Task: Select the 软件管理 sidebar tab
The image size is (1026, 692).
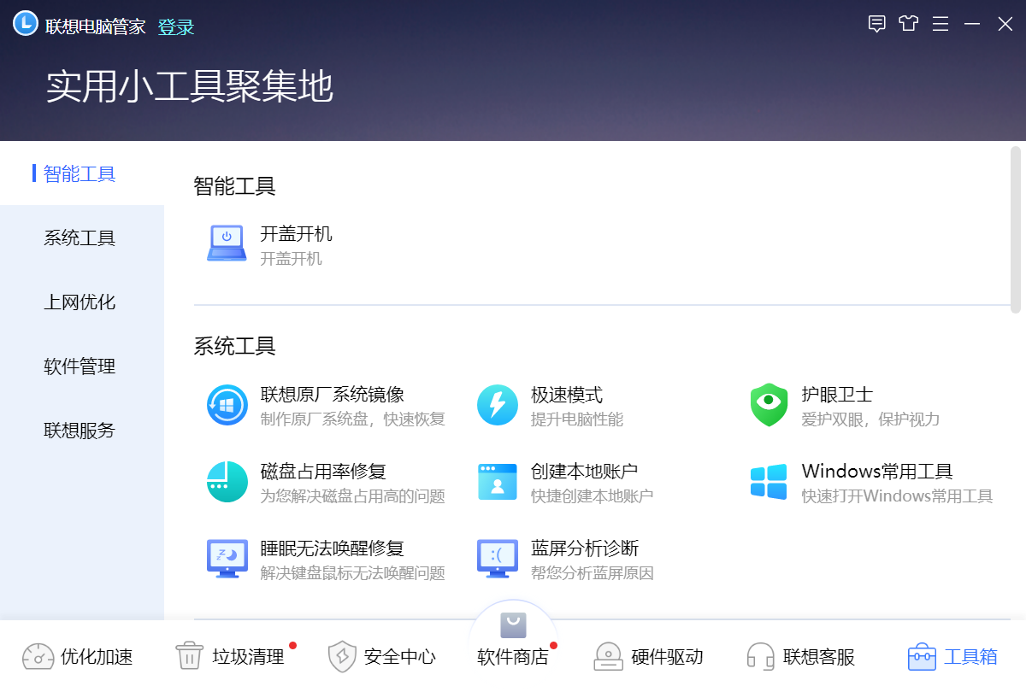Action: click(x=82, y=366)
